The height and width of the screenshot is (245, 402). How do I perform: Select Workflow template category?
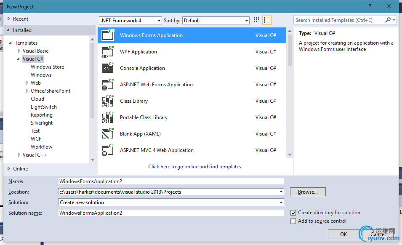tap(41, 147)
